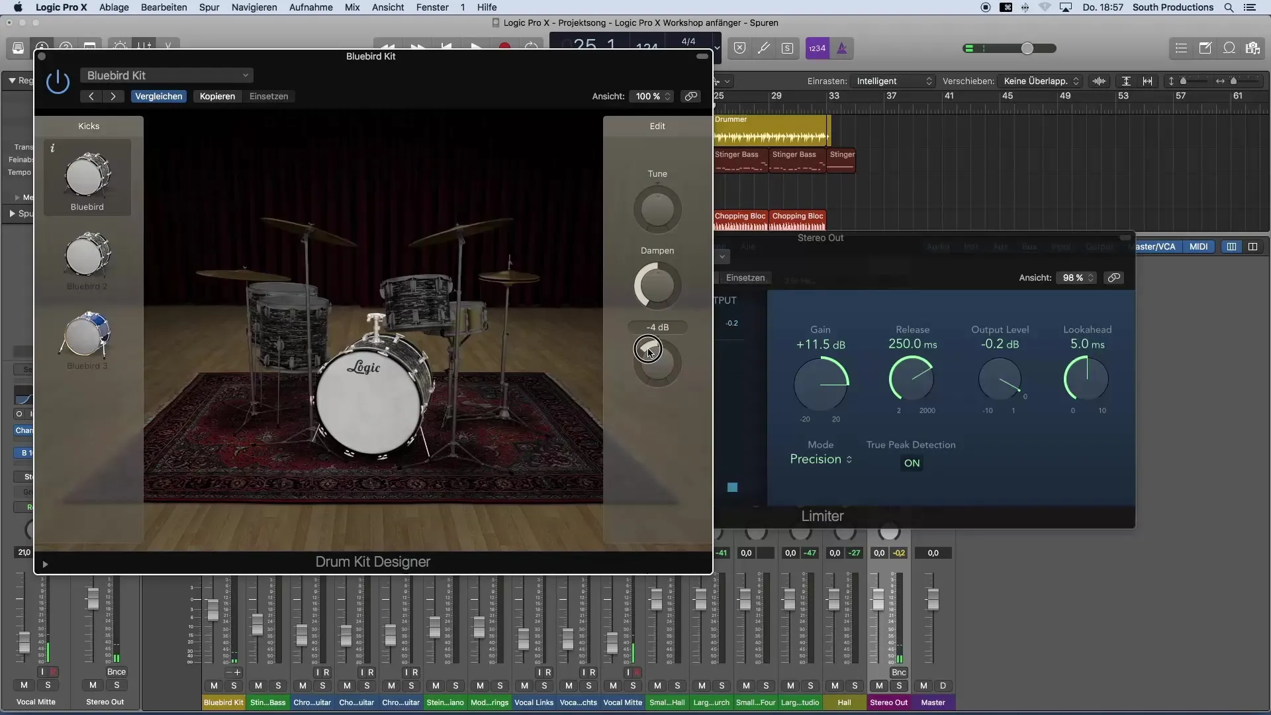The height and width of the screenshot is (715, 1271).
Task: Click the link icon in Bluebird Kit window
Action: point(691,97)
